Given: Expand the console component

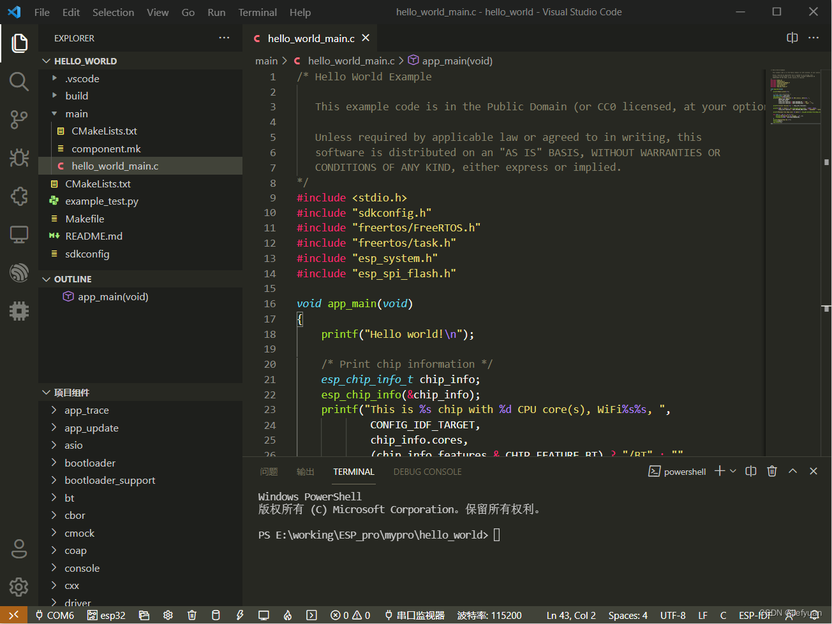Looking at the screenshot, I should (140, 568).
